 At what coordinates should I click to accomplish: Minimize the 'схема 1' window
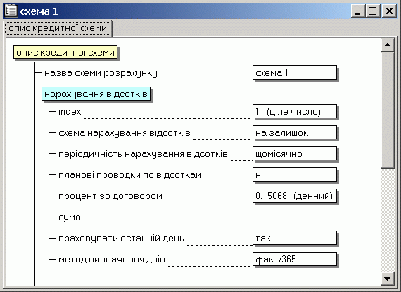[358, 11]
